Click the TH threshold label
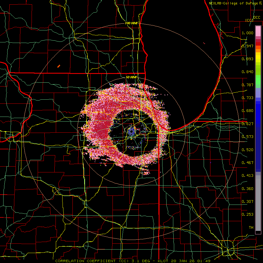Viewport: 263px width, 263px height. coord(251,228)
